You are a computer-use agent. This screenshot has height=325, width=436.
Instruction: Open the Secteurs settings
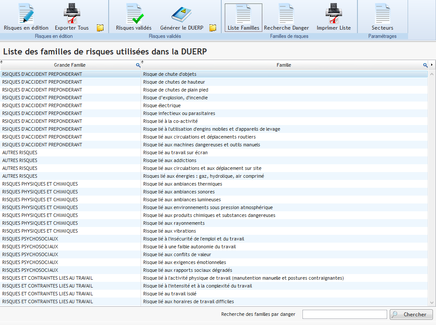(382, 17)
